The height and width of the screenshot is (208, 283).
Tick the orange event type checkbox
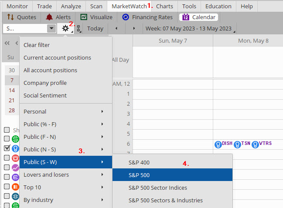pyautogui.click(x=7, y=186)
